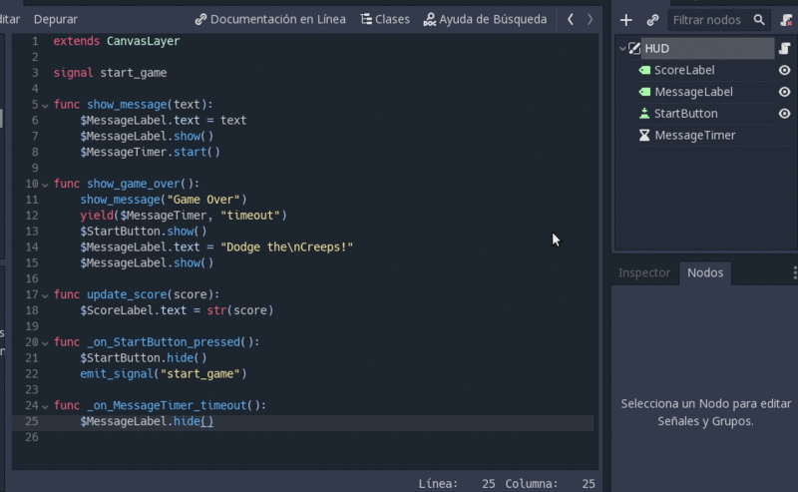798x492 pixels.
Task: Open Documentación en Línea
Action: (x=270, y=19)
